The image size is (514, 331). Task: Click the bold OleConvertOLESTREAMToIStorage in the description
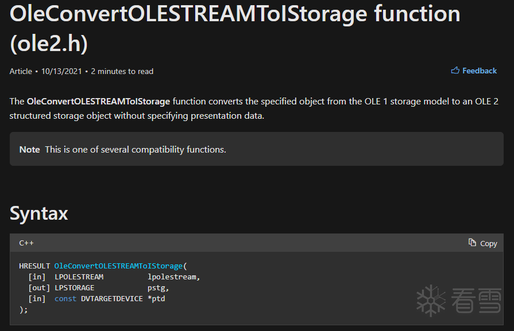(98, 102)
